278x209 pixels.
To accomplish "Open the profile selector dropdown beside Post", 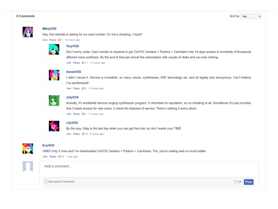I will pyautogui.click(x=238, y=182).
